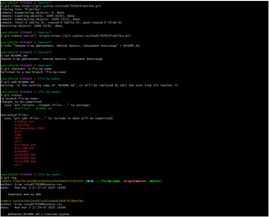Image resolution: width=269 pixels, height=217 pixels.
Task: Click the unins000.msg file entry
Action: [x=25, y=161]
